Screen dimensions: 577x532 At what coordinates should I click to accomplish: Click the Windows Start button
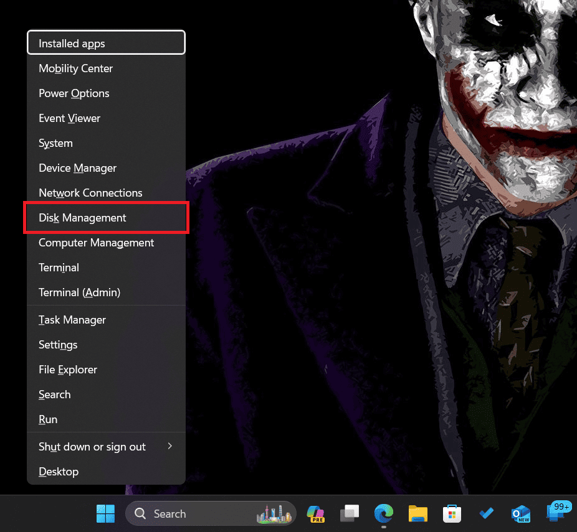pyautogui.click(x=105, y=513)
